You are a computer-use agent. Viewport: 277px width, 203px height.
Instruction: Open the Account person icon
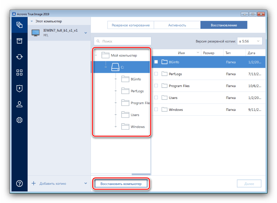tap(19, 104)
